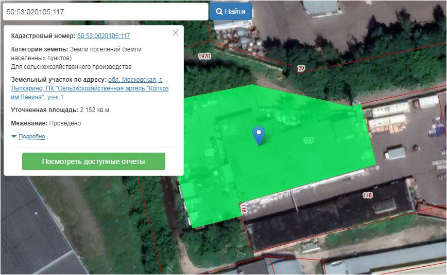The height and width of the screenshot is (275, 447).
Task: Click horizontal parcel label 118 on the dark roof
Action: click(368, 195)
